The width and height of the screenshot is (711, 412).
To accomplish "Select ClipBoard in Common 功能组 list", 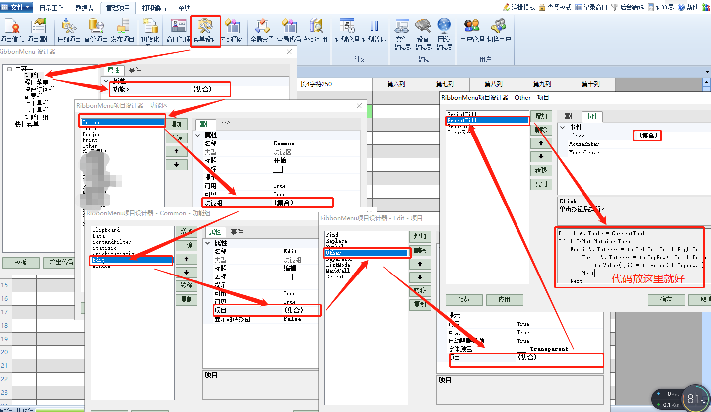I will [x=106, y=230].
